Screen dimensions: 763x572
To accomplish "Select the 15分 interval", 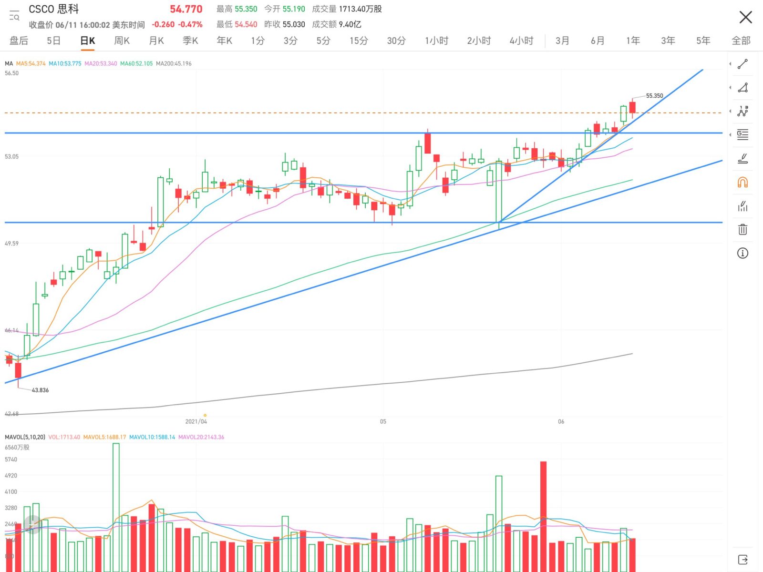I will [x=359, y=41].
